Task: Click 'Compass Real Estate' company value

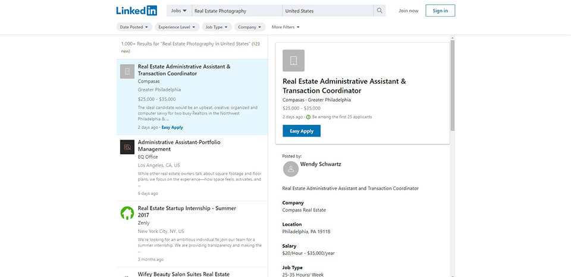Action: point(304,210)
